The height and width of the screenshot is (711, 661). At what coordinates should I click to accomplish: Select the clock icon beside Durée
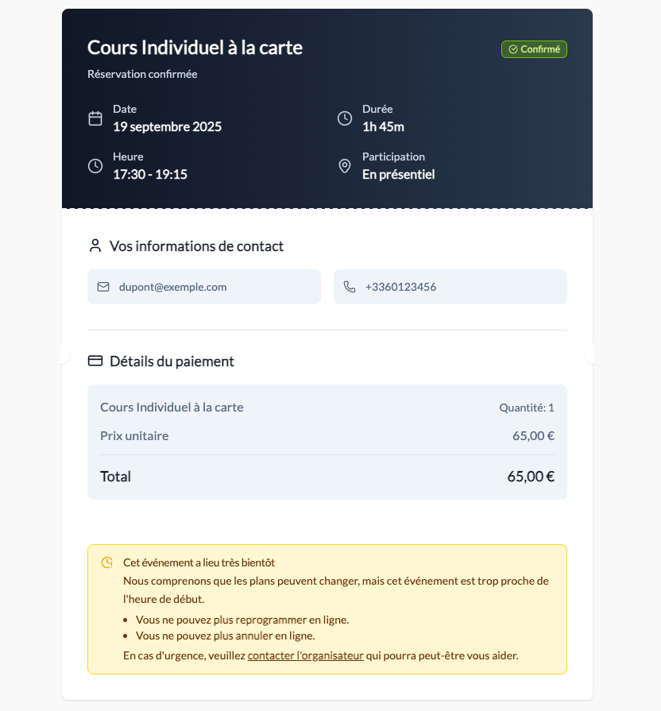[345, 118]
